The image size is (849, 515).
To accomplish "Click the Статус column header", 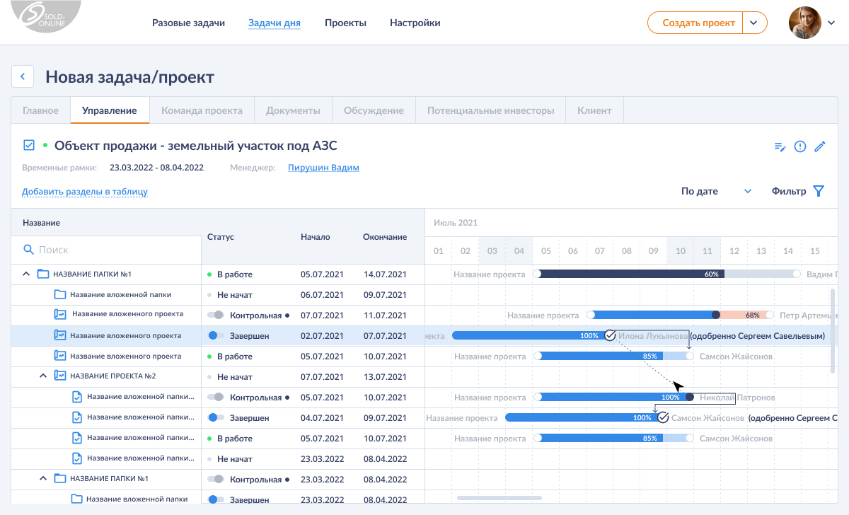I will (x=221, y=237).
